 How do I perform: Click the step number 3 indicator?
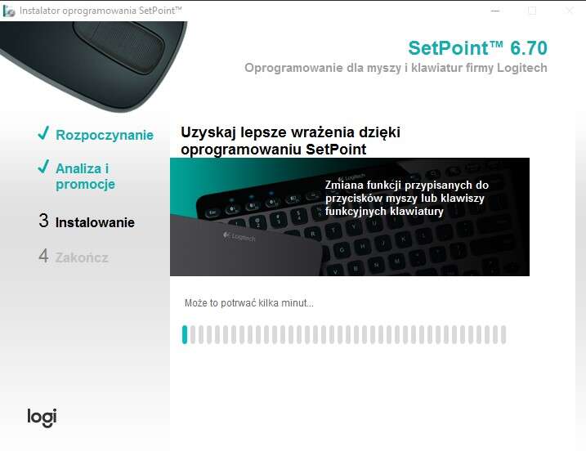coord(44,221)
